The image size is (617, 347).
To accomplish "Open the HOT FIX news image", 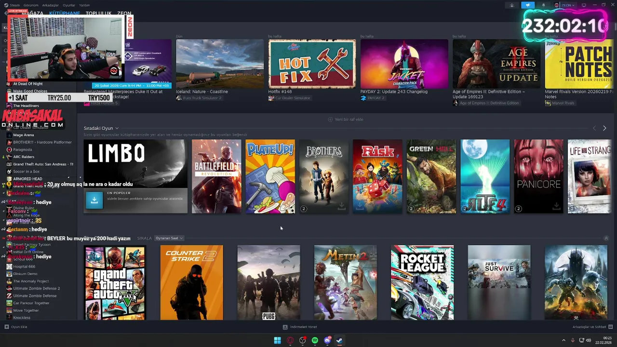I will [x=312, y=64].
